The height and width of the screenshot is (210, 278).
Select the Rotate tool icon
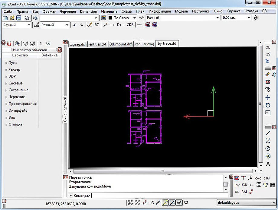(268, 105)
